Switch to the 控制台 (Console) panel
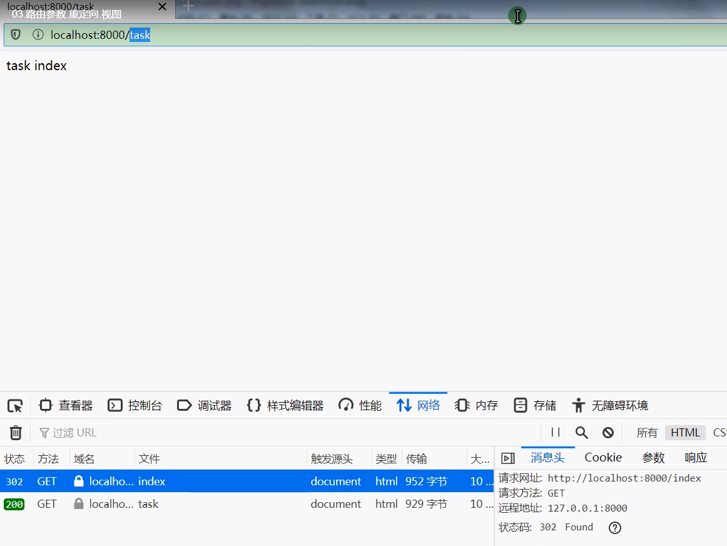Screen dimensions: 727x546 [x=135, y=406]
